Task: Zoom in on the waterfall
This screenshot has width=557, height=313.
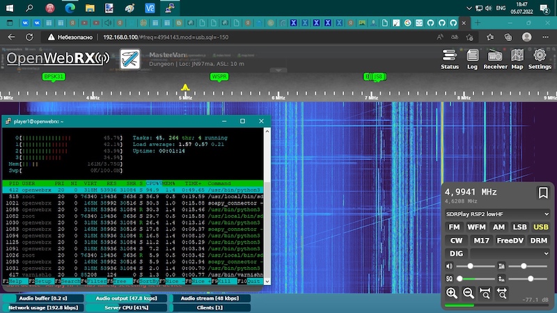Action: point(452,293)
